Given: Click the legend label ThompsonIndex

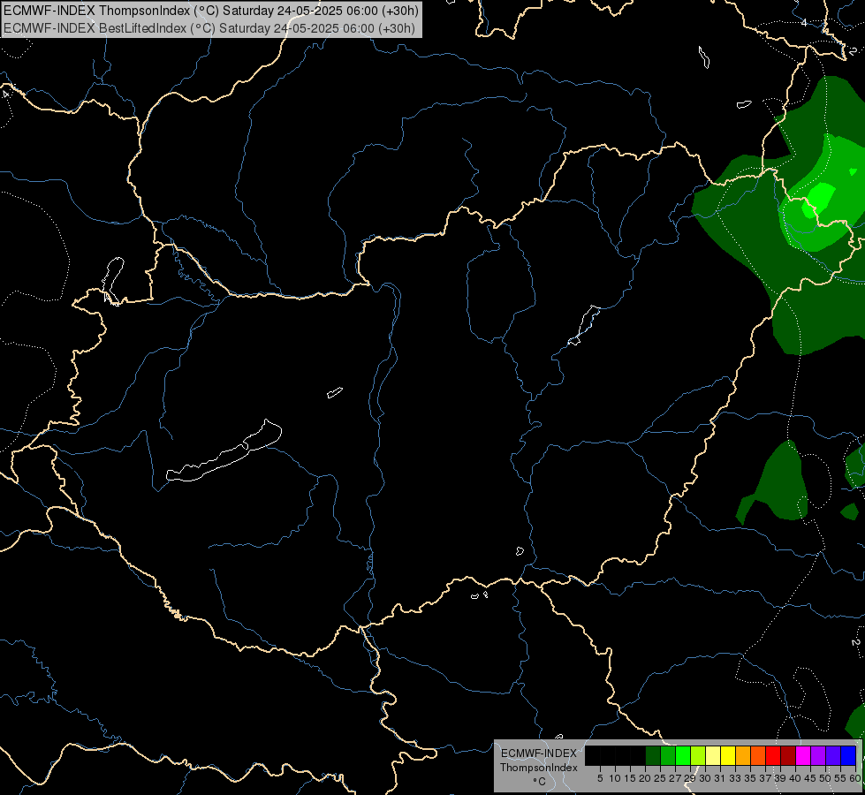Looking at the screenshot, I should [538, 768].
